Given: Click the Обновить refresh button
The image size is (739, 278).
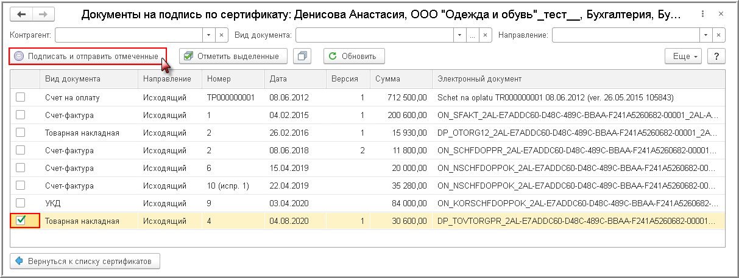Looking at the screenshot, I should tap(353, 57).
